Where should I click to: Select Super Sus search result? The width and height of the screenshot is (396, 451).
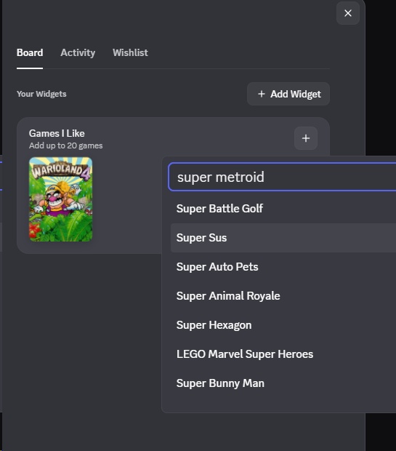(283, 238)
